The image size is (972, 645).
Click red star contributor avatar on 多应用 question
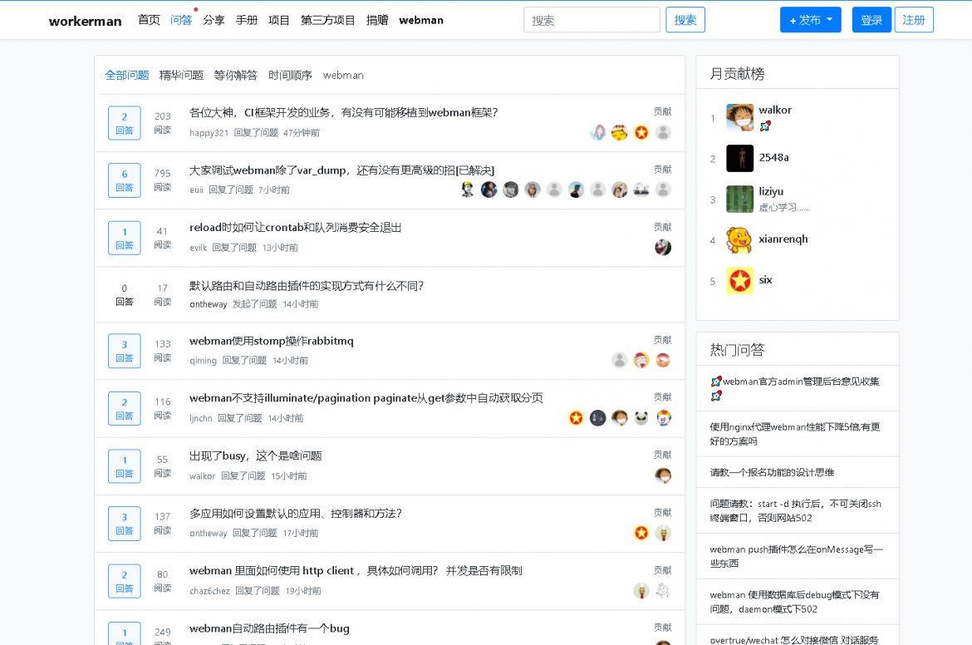coord(641,533)
